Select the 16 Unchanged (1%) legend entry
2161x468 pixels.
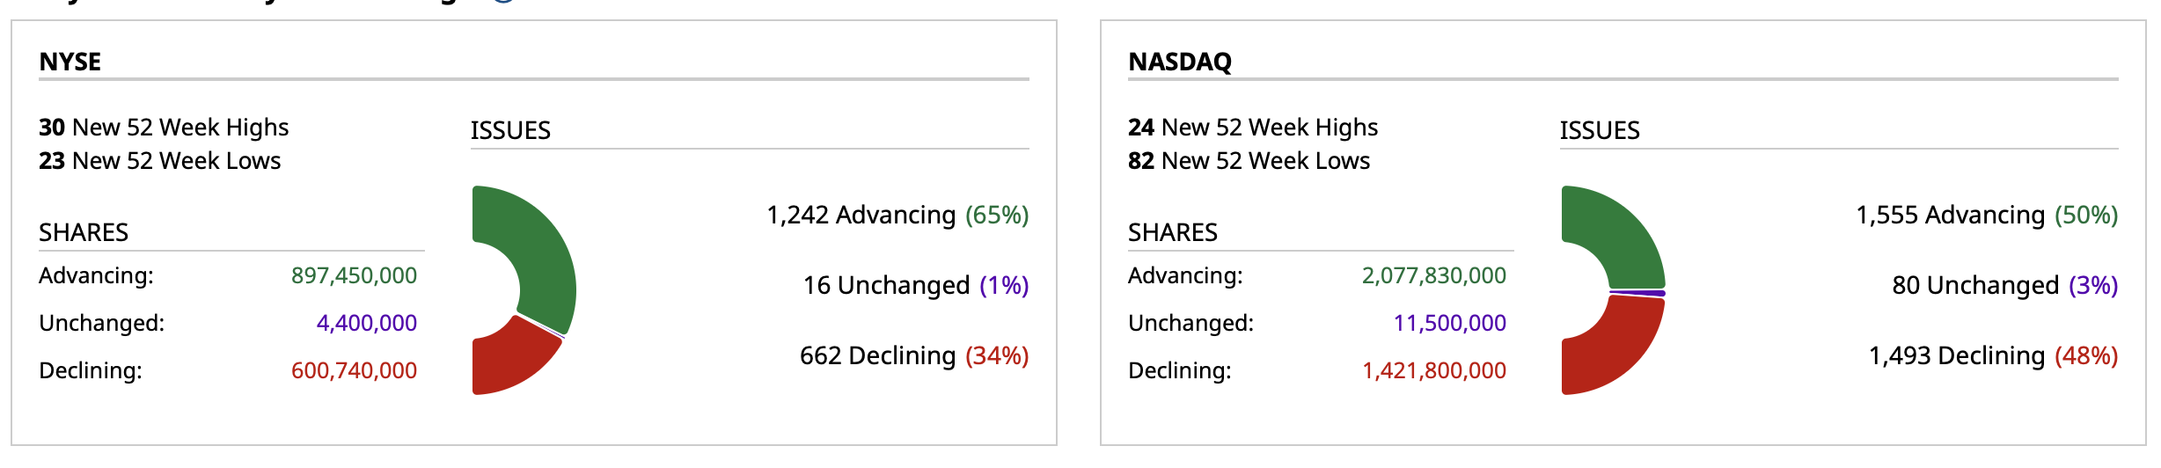[915, 286]
